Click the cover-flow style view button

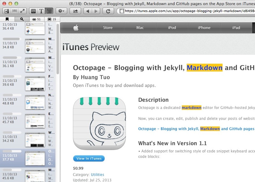click(x=15, y=11)
